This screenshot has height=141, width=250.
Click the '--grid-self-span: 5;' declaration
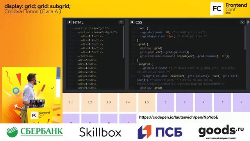[156, 68]
